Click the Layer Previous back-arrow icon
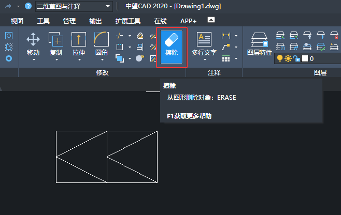The width and height of the screenshot is (341, 215). (x=334, y=47)
